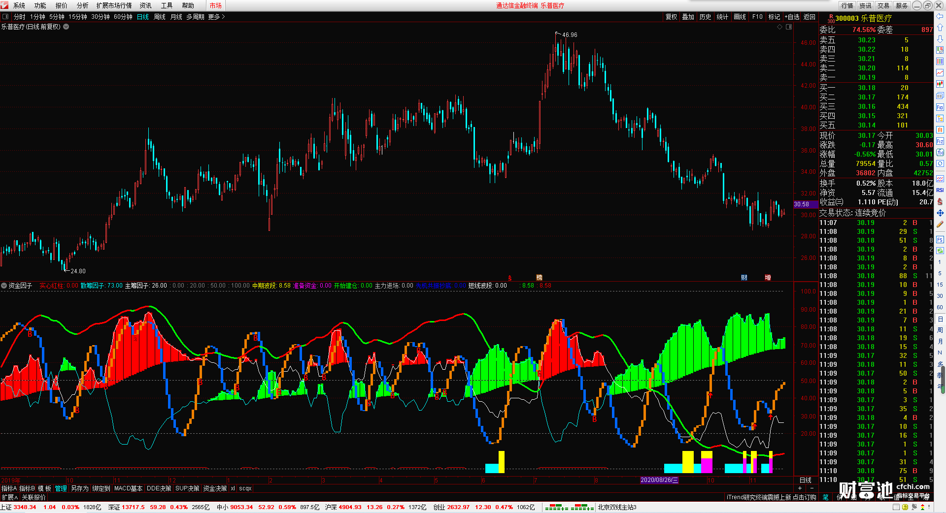Open the 系统 menu
Screen dimensions: 946x513
pyautogui.click(x=19, y=5)
